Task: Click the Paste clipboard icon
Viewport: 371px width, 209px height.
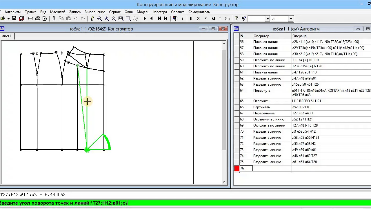Action: pos(68,19)
